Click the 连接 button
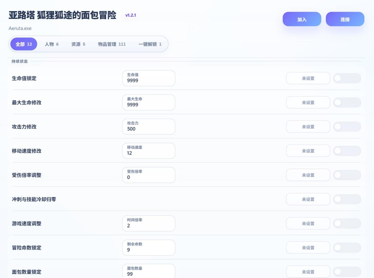 point(345,19)
